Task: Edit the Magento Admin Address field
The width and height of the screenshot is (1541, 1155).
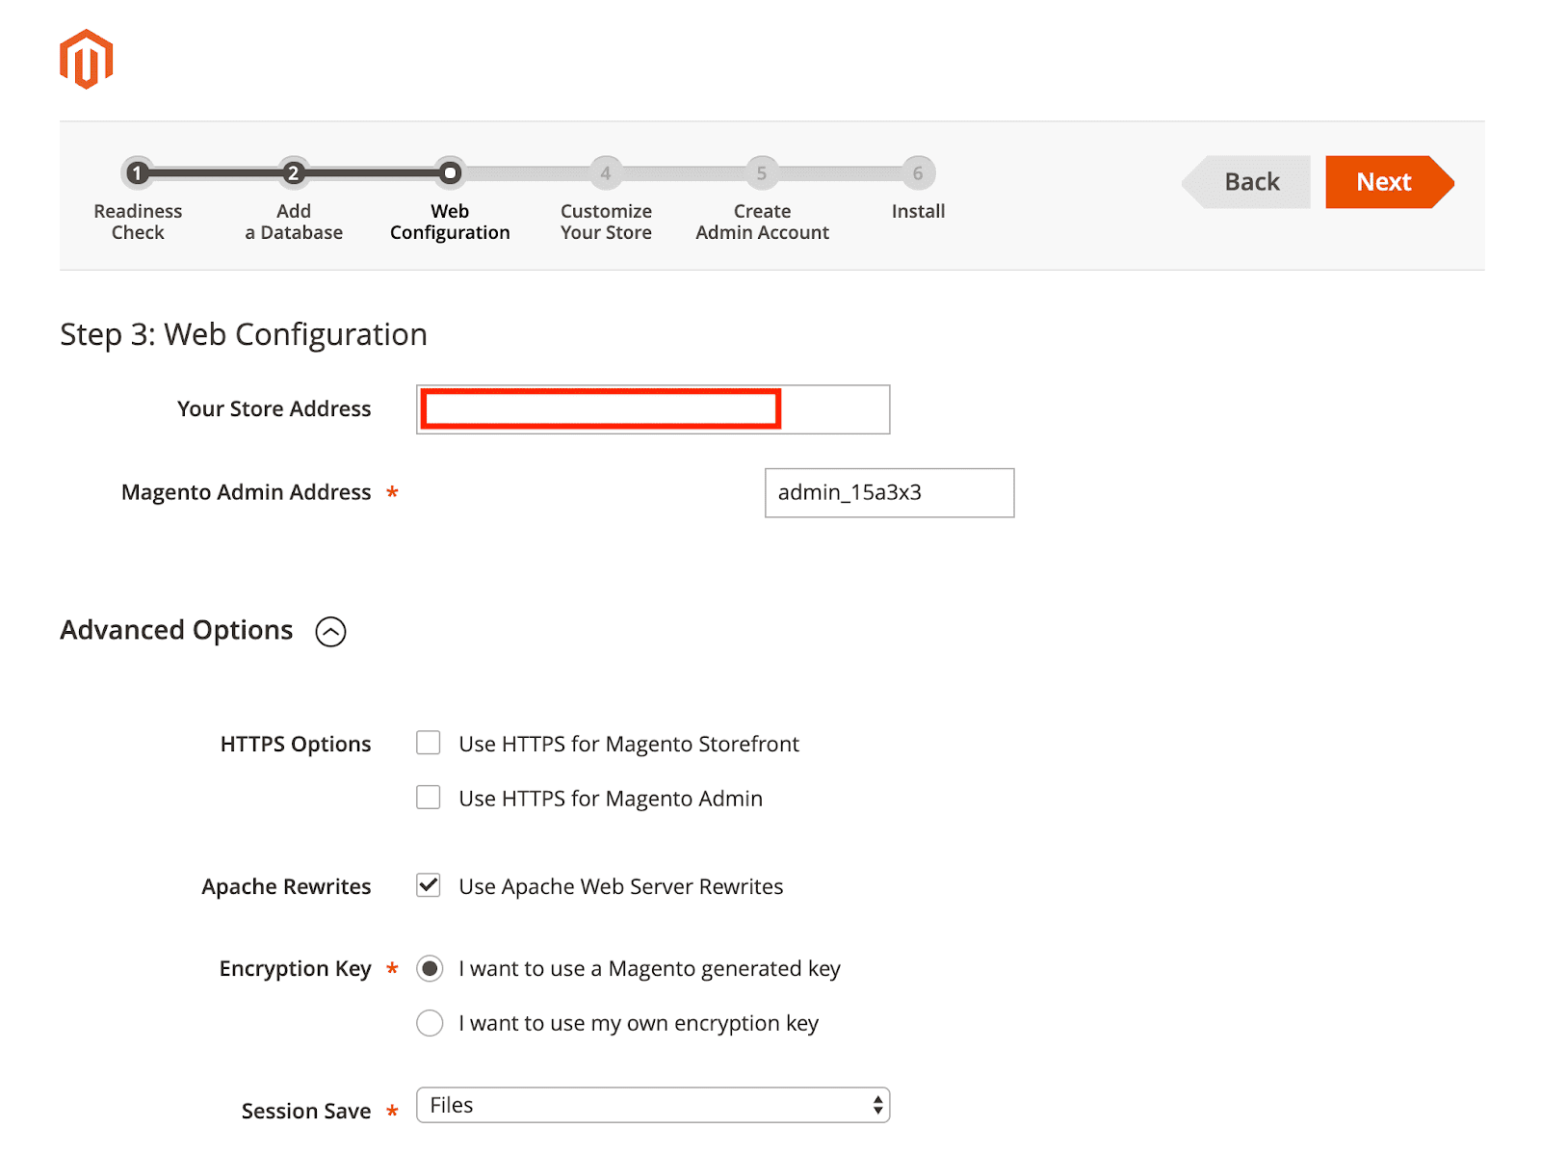Action: pyautogui.click(x=890, y=493)
